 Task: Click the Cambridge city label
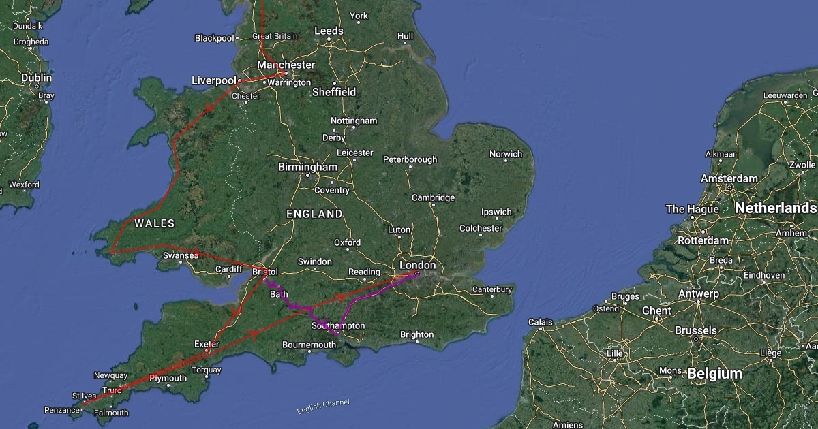click(433, 197)
